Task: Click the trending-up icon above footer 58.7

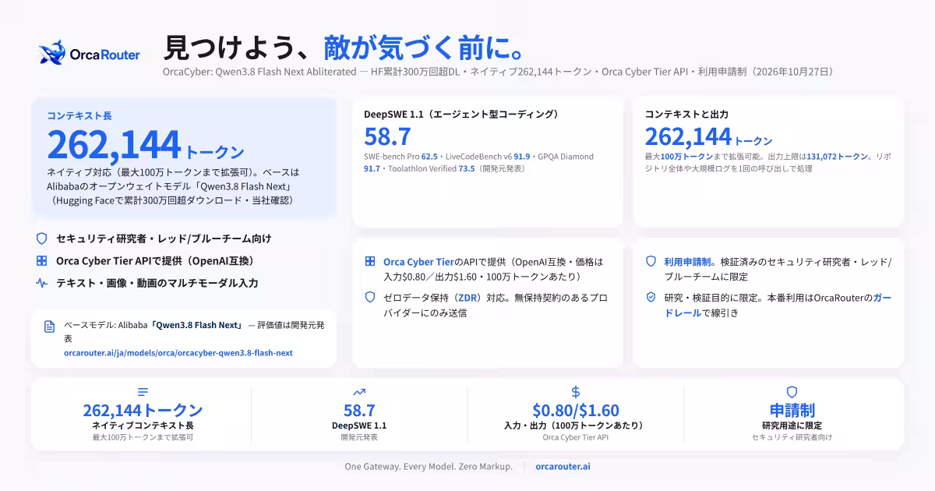Action: [359, 392]
